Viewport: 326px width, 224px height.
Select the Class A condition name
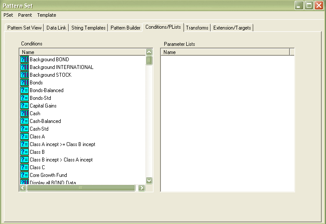coord(37,137)
